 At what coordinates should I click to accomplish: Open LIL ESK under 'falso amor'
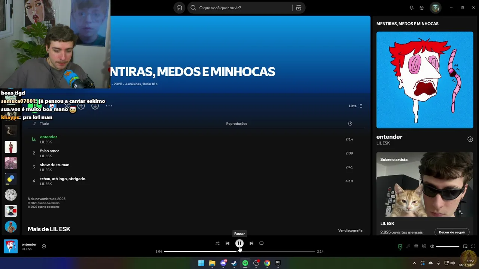click(x=46, y=156)
